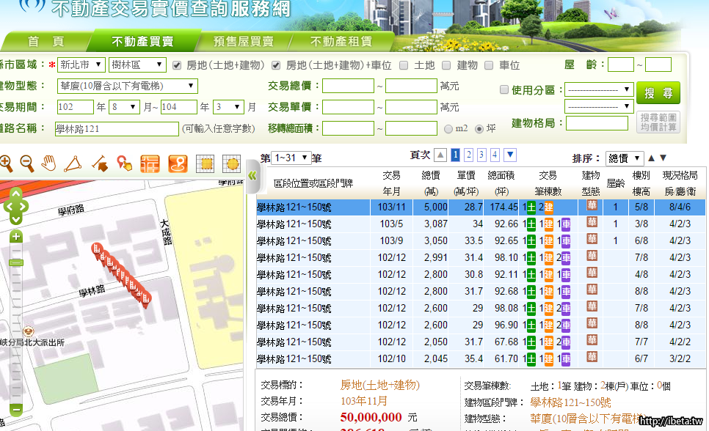Go to results page 2
This screenshot has width=709, height=431.
(x=468, y=155)
